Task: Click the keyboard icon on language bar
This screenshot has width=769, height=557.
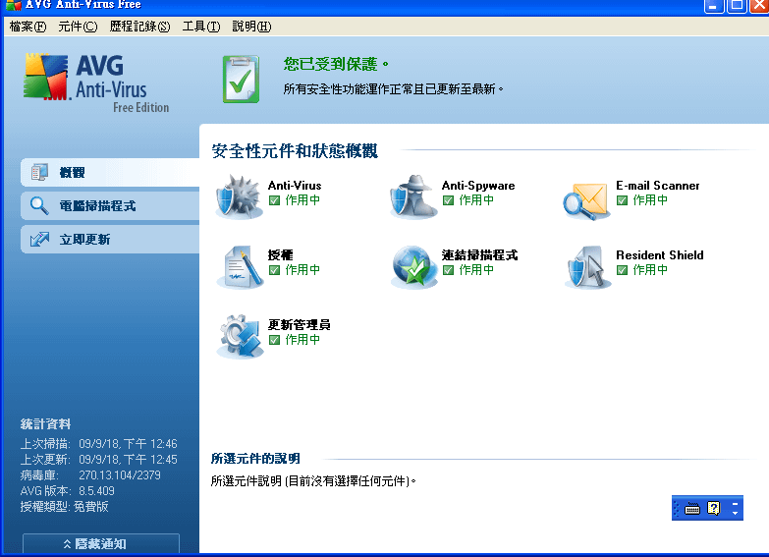Action: click(692, 509)
